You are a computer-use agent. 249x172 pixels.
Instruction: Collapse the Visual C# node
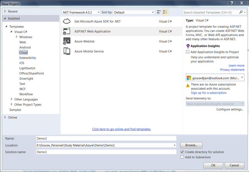(11, 31)
